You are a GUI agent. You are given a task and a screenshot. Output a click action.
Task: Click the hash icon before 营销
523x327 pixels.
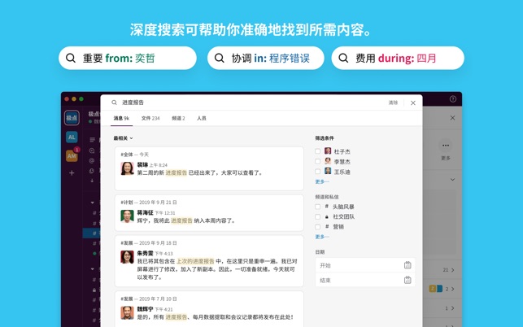[326, 227]
